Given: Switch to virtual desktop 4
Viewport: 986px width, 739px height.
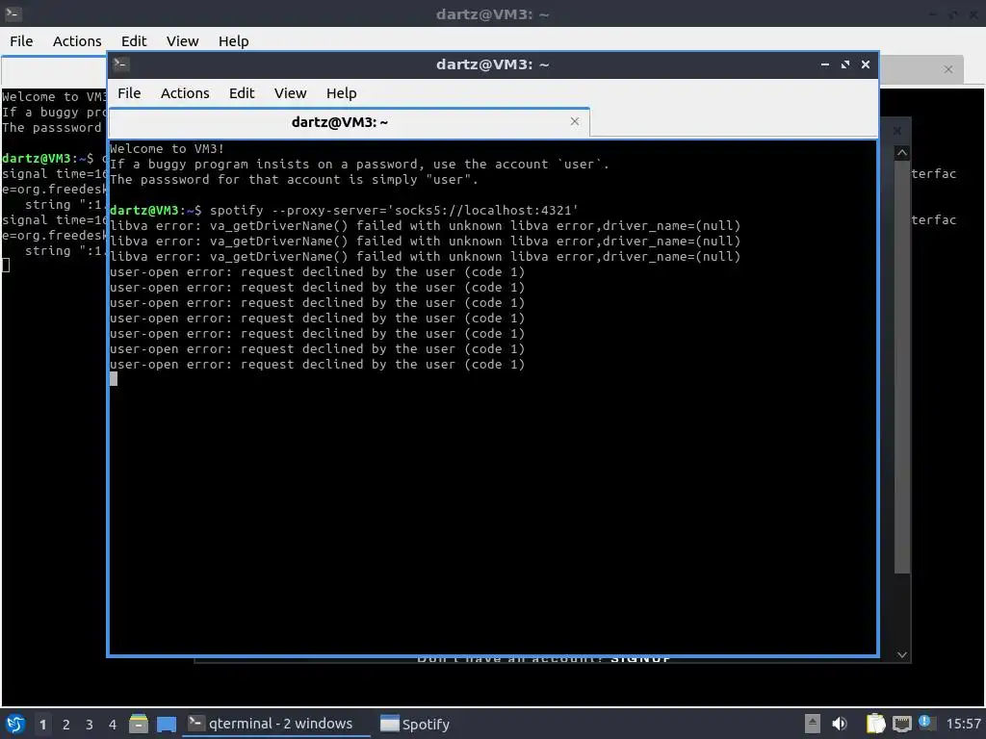Looking at the screenshot, I should (113, 725).
